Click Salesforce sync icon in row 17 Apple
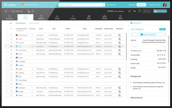 [119, 95]
